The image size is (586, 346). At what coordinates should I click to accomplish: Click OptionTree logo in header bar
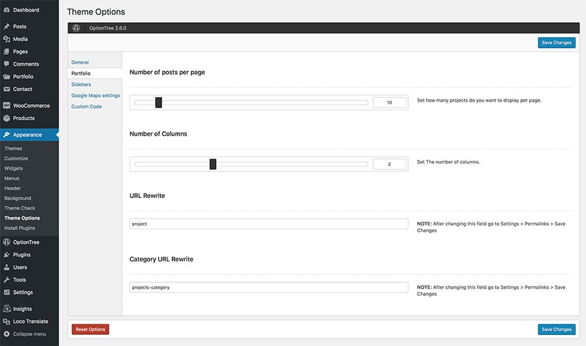tap(76, 28)
